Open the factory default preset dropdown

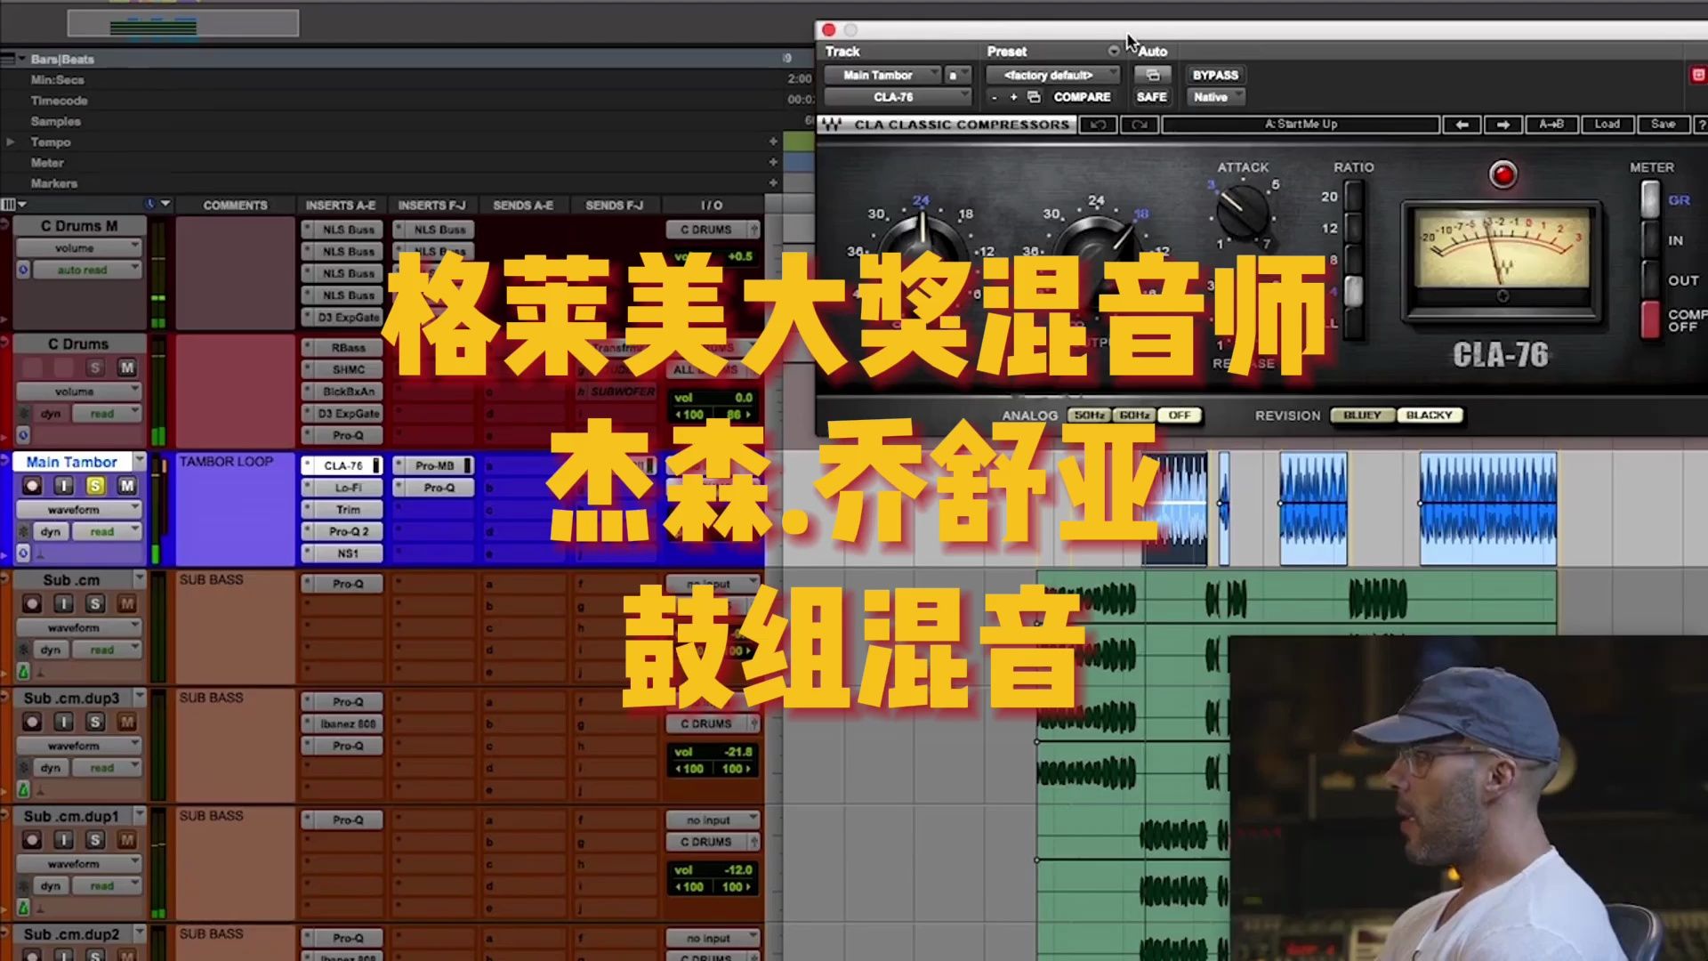point(1052,75)
